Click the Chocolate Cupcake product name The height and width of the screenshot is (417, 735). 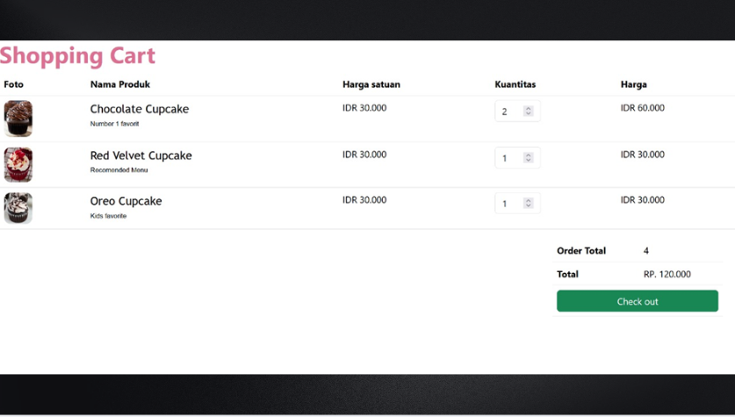[139, 110]
